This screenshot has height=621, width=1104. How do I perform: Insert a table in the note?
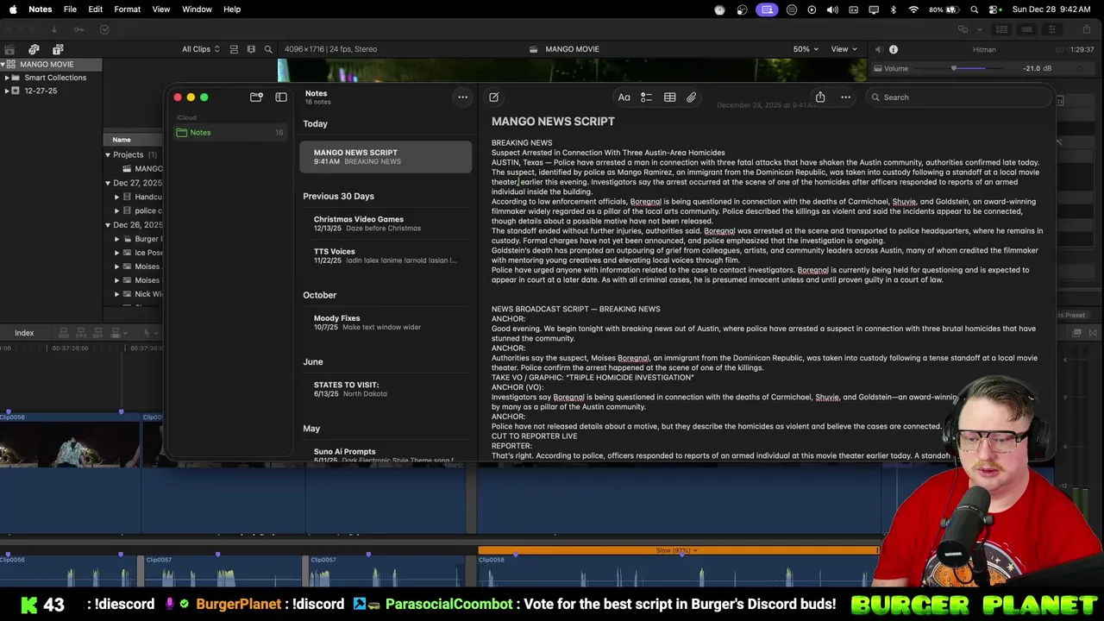(x=669, y=97)
